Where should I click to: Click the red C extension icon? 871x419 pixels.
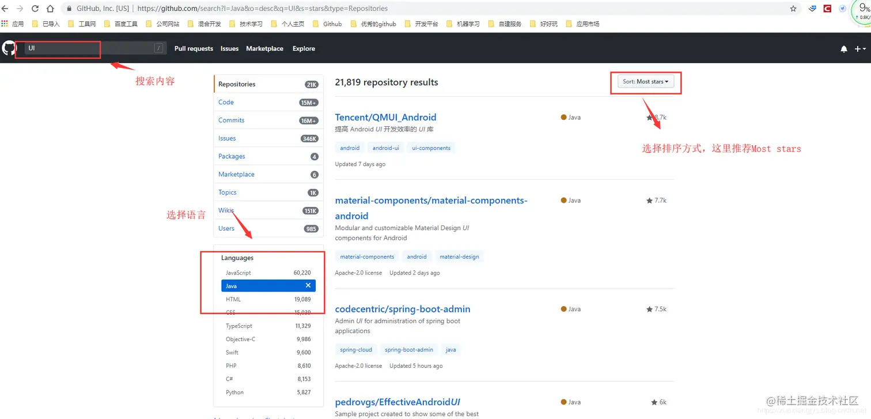click(827, 9)
